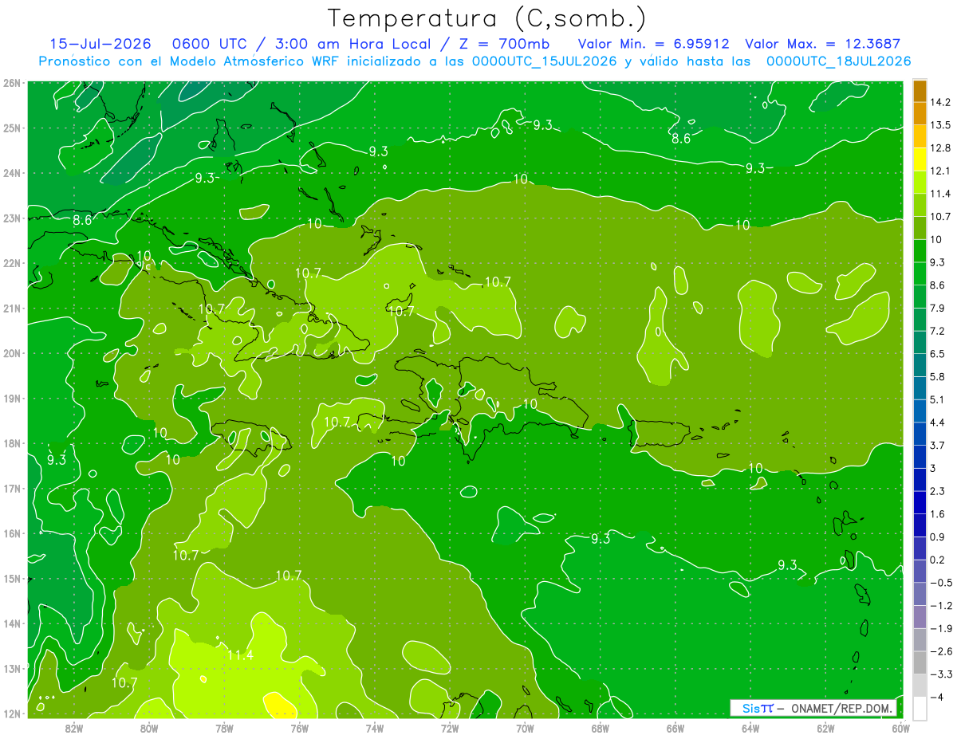Click the 76W longitude label
Viewport: 957px width, 739px height.
(x=300, y=728)
